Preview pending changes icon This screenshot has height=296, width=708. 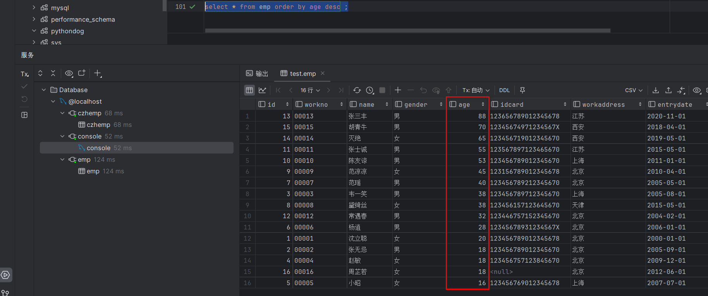pyautogui.click(x=436, y=90)
